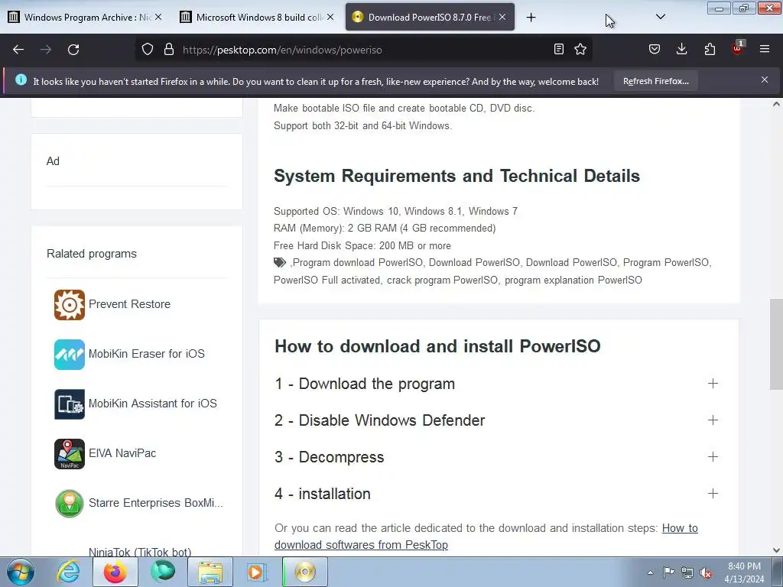783x587 pixels.
Task: Open the MobiKin Eraser for iOS icon
Action: click(x=70, y=355)
